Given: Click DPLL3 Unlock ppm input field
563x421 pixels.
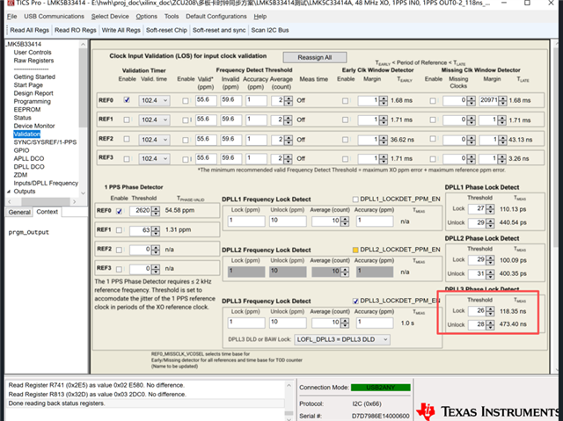Looking at the screenshot, I should pos(288,323).
